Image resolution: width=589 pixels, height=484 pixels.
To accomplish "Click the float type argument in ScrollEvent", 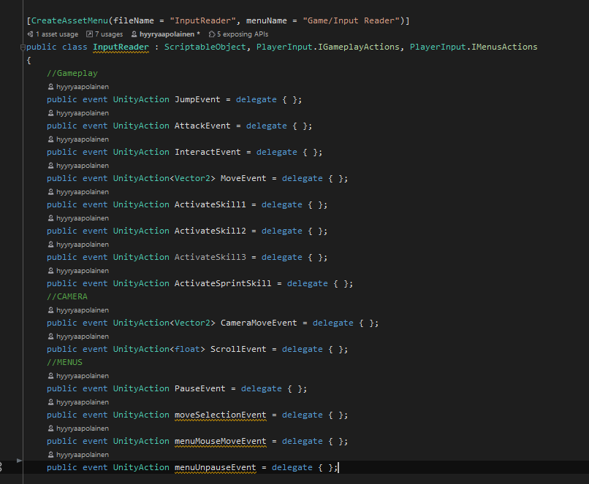I will [188, 349].
